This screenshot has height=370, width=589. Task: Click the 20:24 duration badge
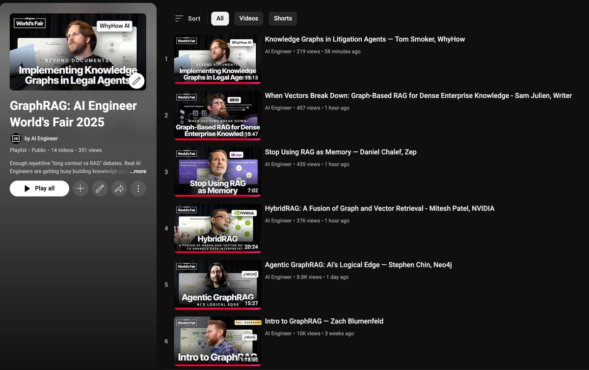(x=251, y=247)
